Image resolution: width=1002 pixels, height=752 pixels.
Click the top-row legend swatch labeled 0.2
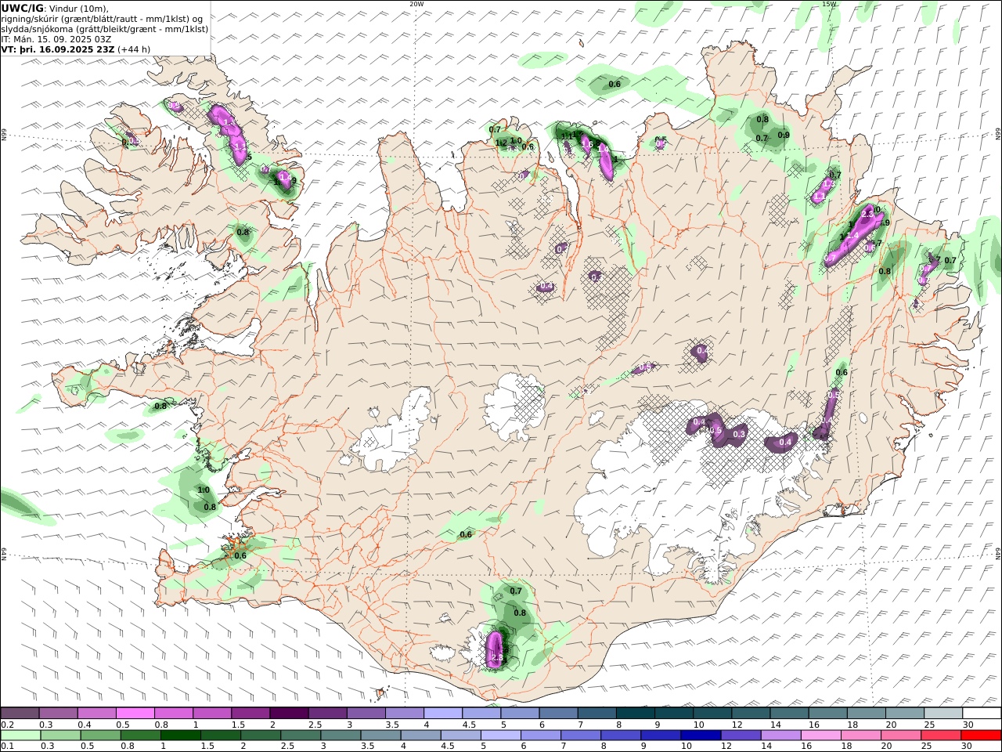[20, 714]
